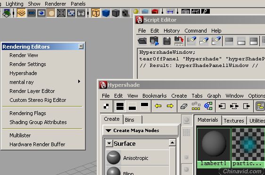
Task: Click the Show Input pane icon
Action: click(241, 41)
